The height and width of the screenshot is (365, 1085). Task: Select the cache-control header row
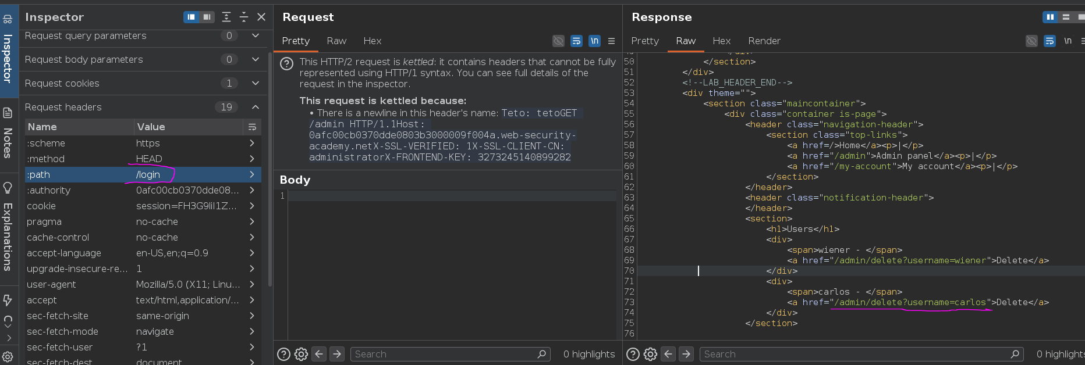click(143, 237)
